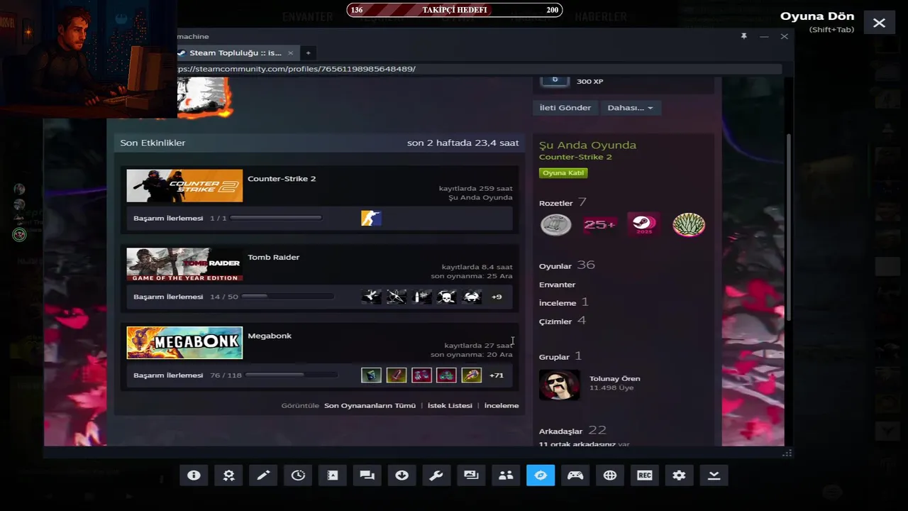Click the +71 more Megabonk achievements
The height and width of the screenshot is (511, 908).
497,375
